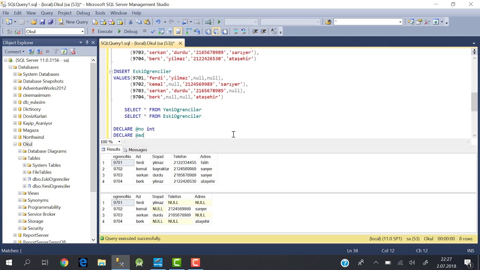Screen dimensions: 480x270
Task: Click the Parse query checkmark icon
Action: pos(153,31)
